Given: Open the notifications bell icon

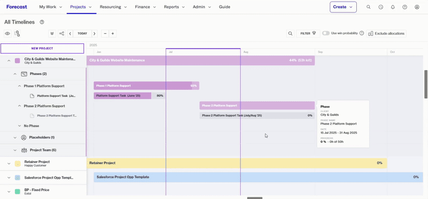Looking at the screenshot, I should click(x=393, y=7).
